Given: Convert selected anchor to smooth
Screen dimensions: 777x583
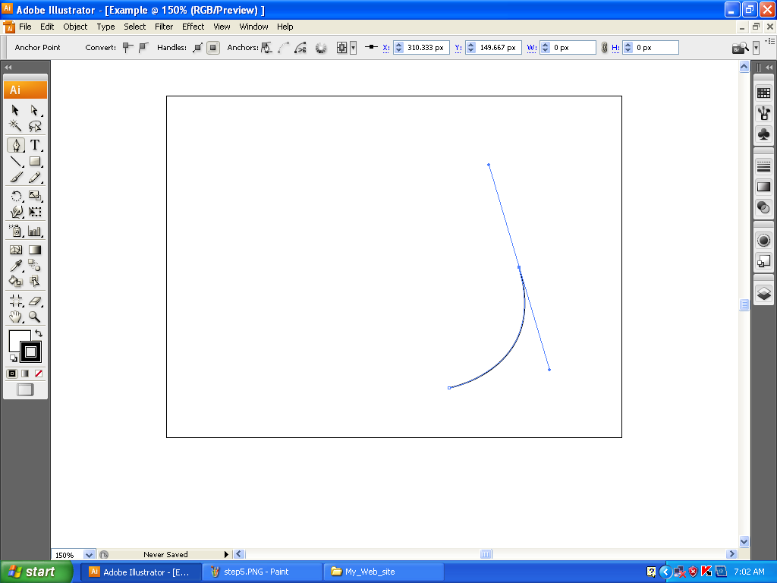Looking at the screenshot, I should [143, 48].
